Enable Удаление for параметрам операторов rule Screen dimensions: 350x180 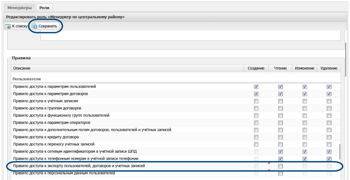click(329, 123)
